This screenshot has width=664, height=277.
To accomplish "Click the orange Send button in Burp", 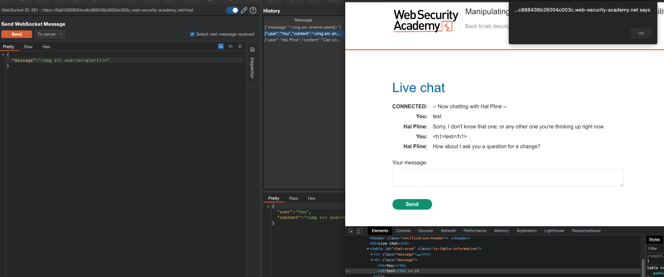I will click(17, 34).
